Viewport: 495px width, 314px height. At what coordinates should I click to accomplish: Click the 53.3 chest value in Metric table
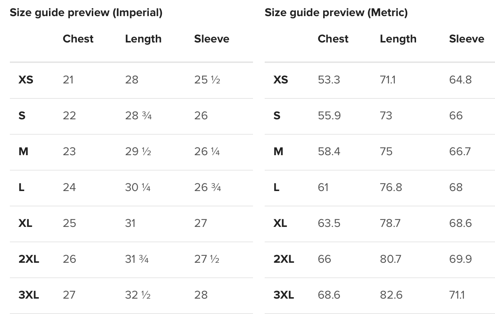pyautogui.click(x=329, y=80)
